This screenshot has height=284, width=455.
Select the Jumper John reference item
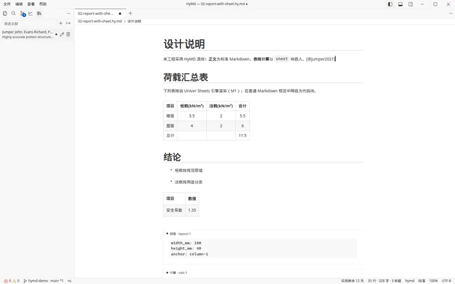pos(27,34)
